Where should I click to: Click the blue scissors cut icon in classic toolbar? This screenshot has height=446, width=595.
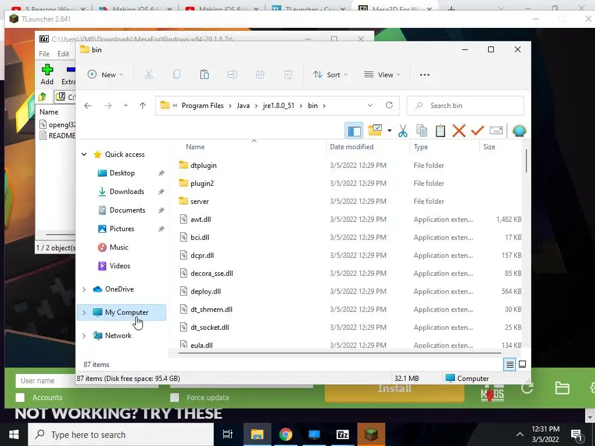pyautogui.click(x=403, y=131)
